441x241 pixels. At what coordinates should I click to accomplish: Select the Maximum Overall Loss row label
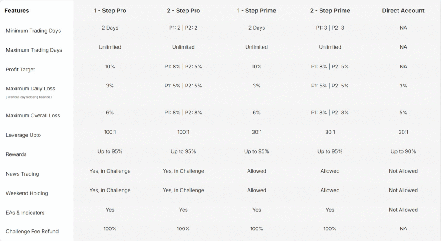click(x=33, y=115)
